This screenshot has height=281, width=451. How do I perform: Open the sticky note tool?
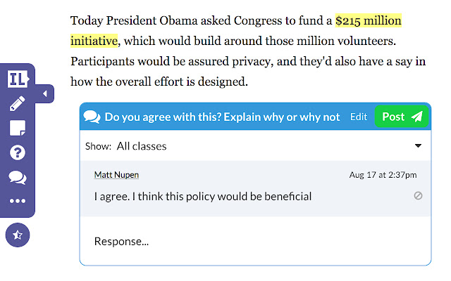point(17,129)
